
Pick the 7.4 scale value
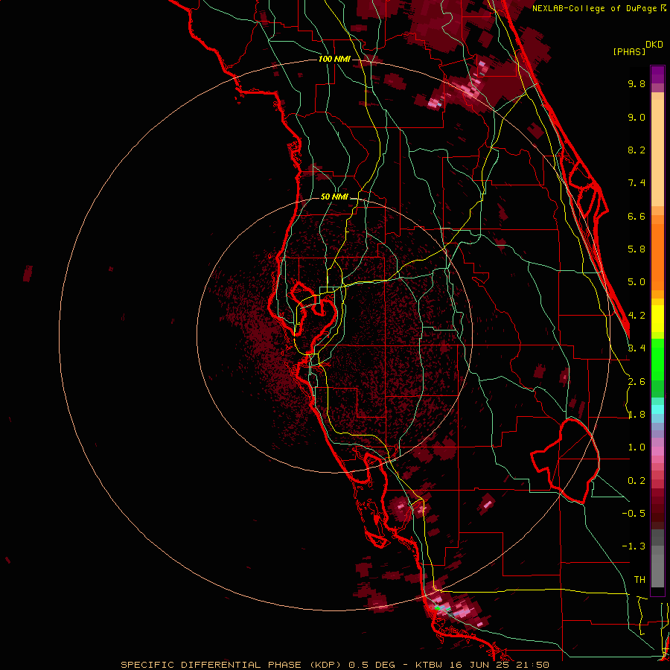pos(636,183)
